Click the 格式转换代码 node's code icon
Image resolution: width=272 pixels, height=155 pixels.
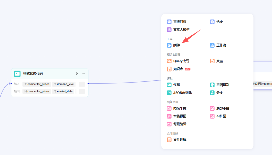(x=17, y=74)
